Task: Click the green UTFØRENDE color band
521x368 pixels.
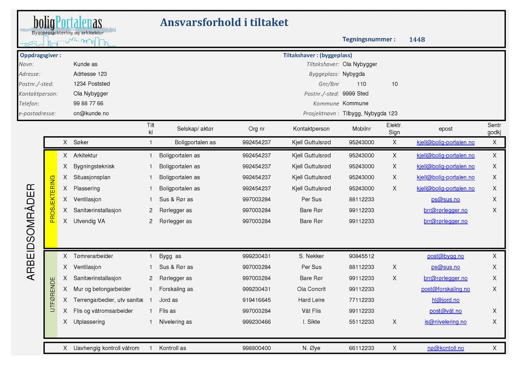Action: tap(51, 294)
